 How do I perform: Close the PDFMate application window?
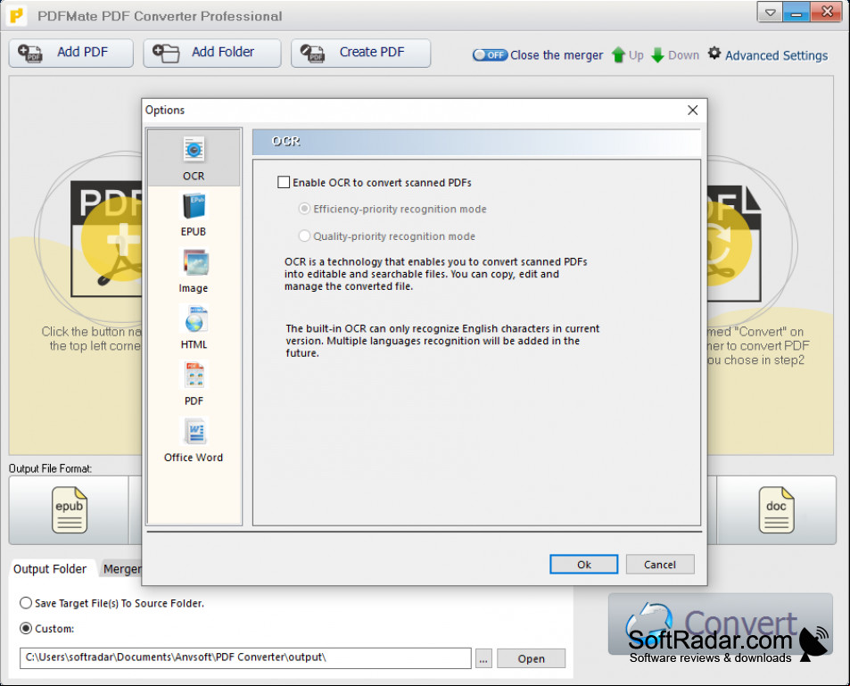827,12
